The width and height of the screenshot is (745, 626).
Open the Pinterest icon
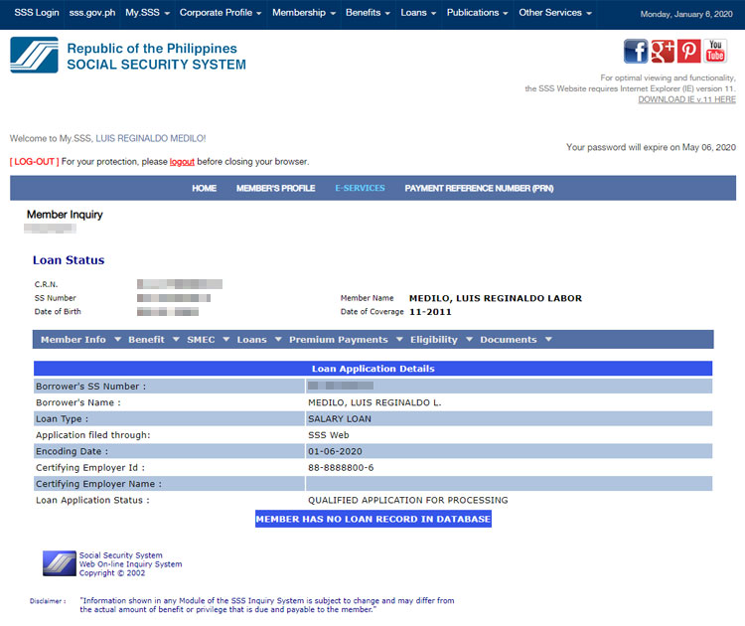[689, 52]
